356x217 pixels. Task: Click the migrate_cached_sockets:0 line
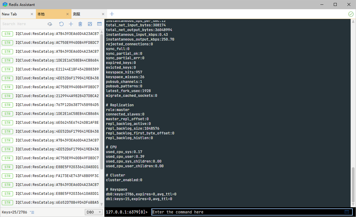[131, 96]
